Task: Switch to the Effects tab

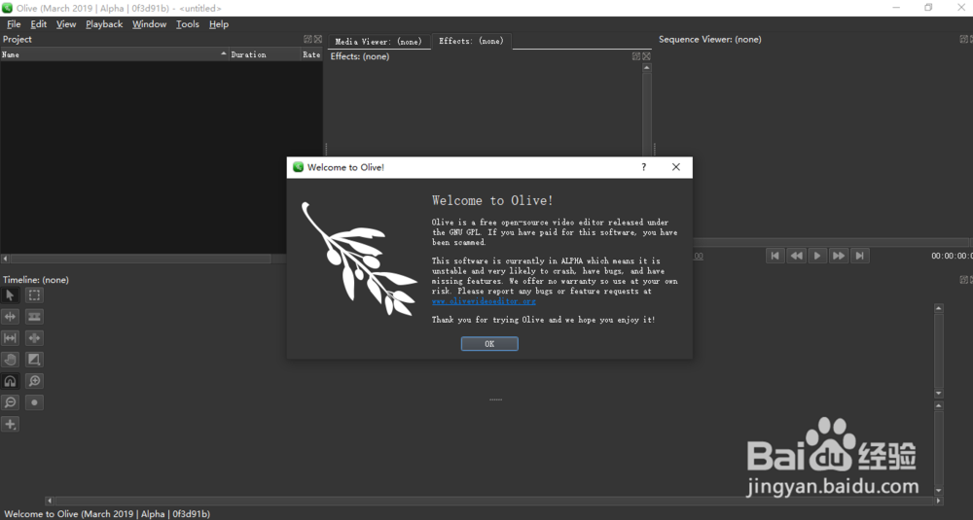Action: pos(471,41)
